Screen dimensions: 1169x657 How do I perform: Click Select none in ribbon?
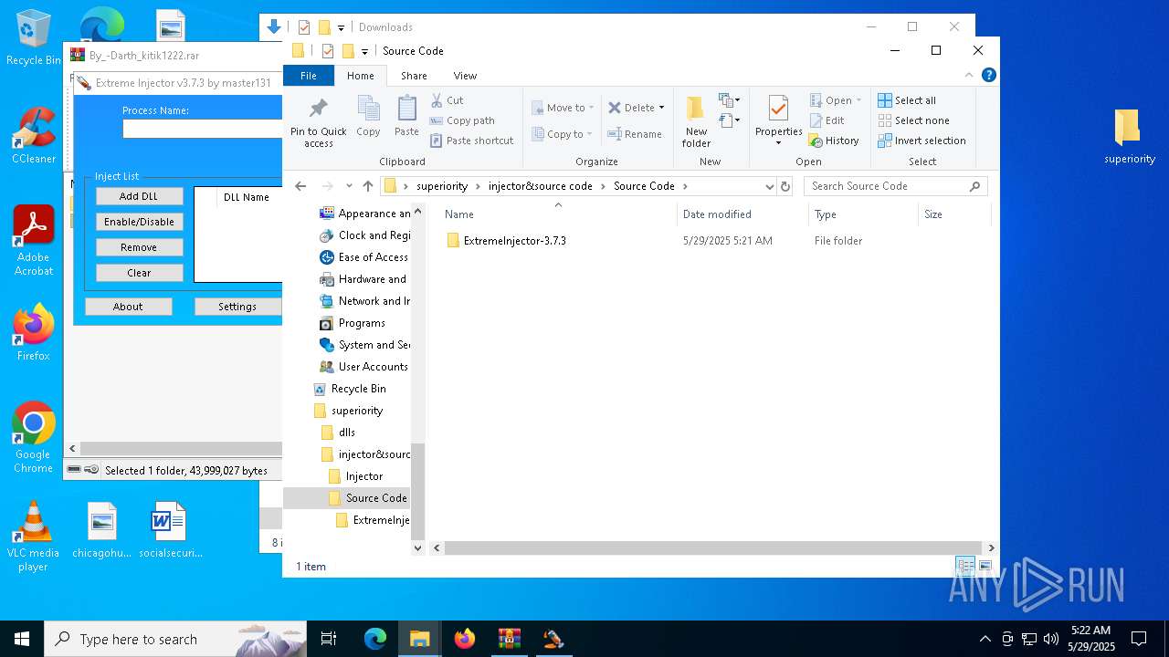pos(913,120)
